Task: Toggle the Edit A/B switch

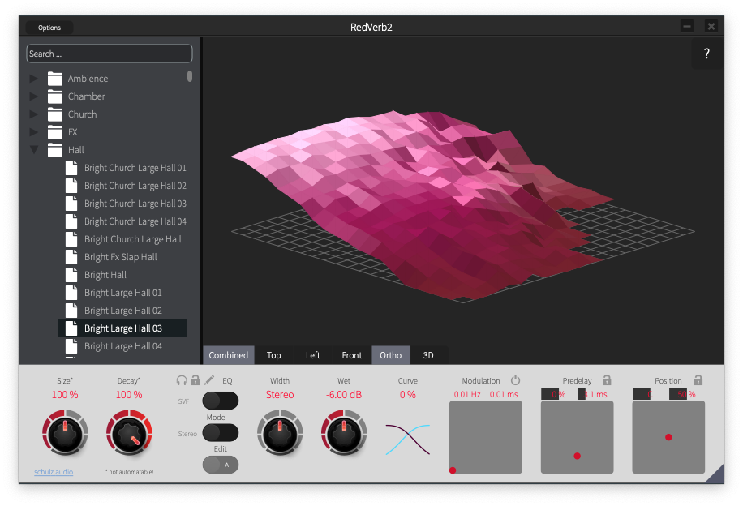Action: (221, 465)
